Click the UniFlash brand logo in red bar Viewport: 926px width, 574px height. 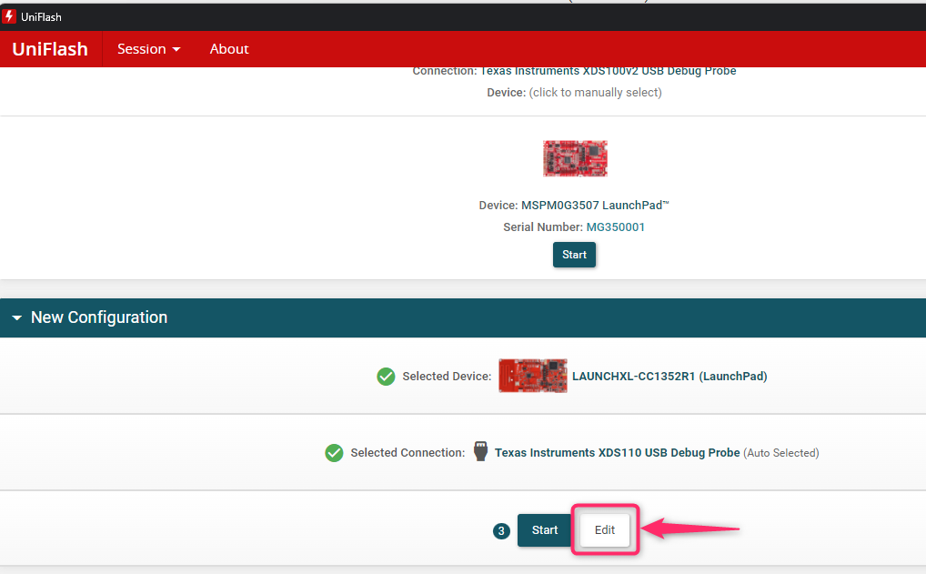pyautogui.click(x=50, y=49)
